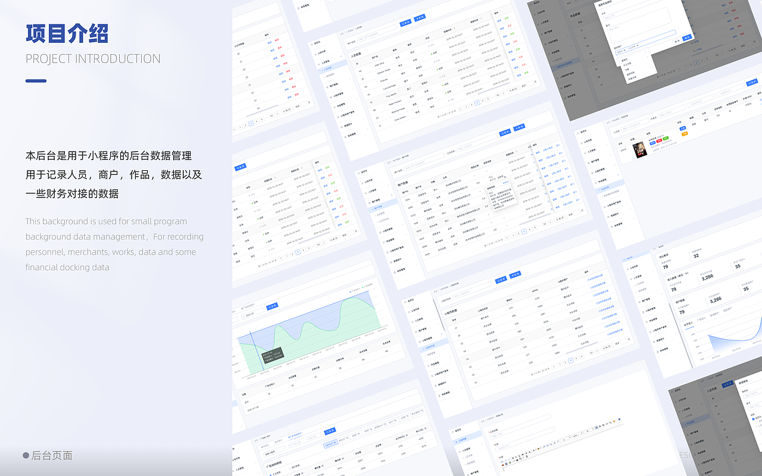Screen dimensions: 762x476
Task: Open the 10条/页 page size dropdown under the 人员数据 table
Action: 513,90
